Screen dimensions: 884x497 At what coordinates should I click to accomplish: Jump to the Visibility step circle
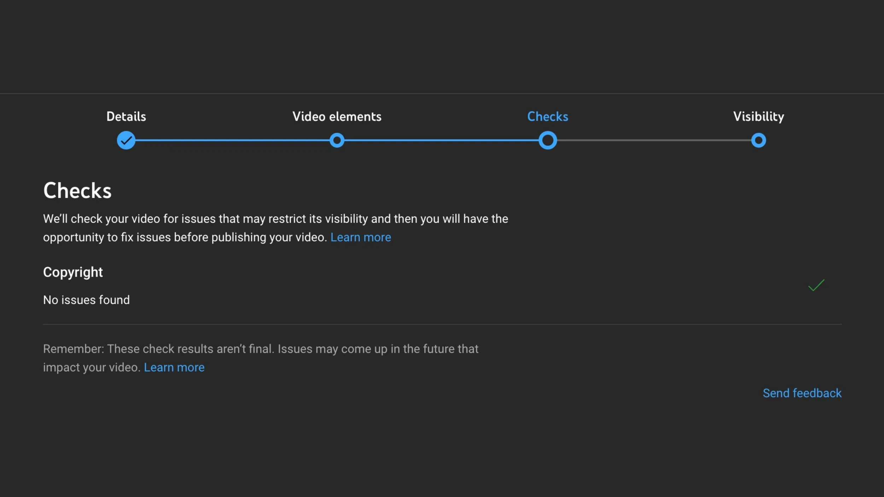pyautogui.click(x=758, y=140)
